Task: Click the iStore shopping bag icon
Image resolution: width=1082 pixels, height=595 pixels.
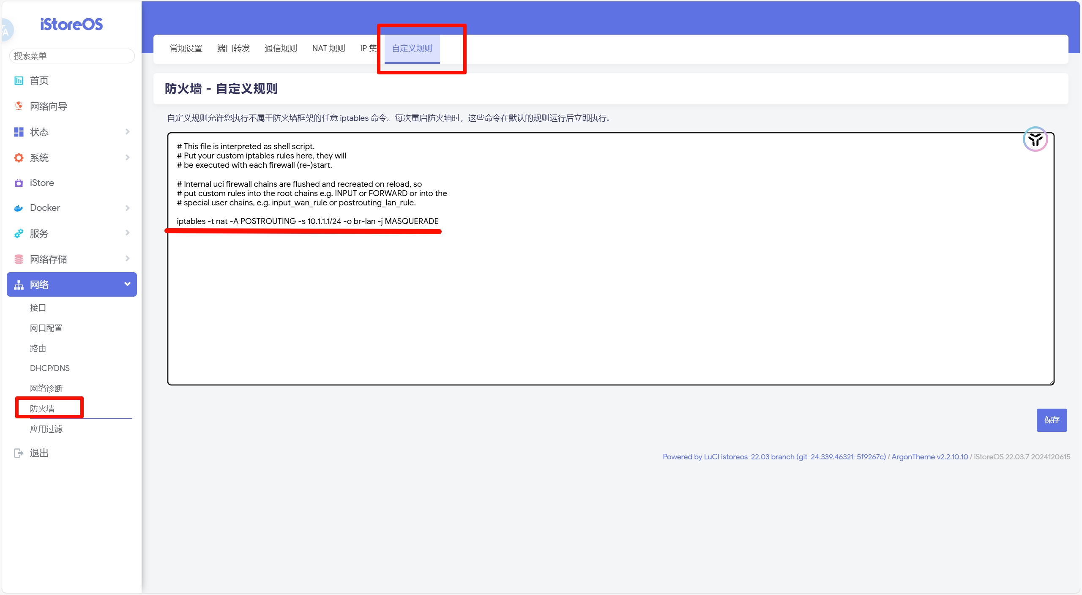Action: click(19, 183)
